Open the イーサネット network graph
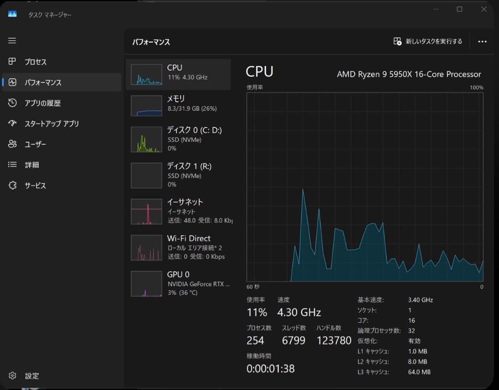Image resolution: width=499 pixels, height=390 pixels. click(146, 211)
